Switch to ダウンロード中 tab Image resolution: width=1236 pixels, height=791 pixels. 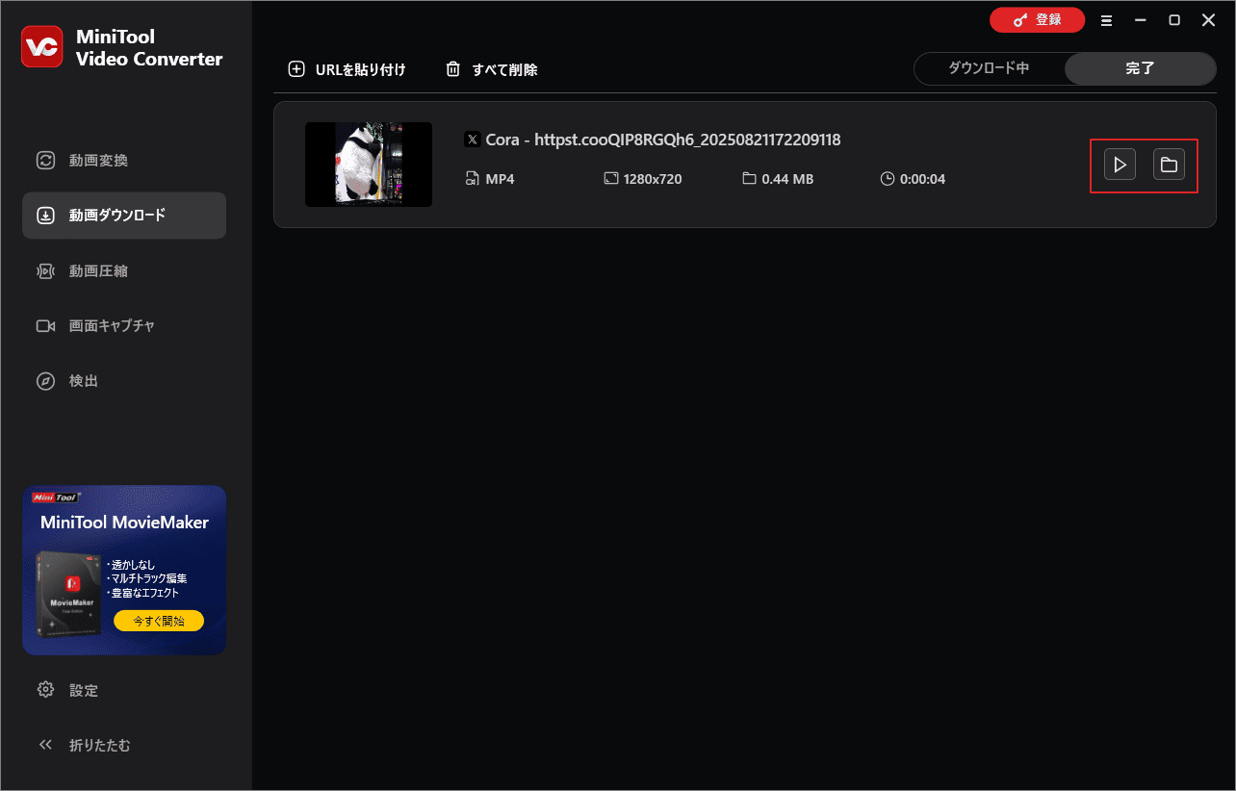pyautogui.click(x=989, y=68)
